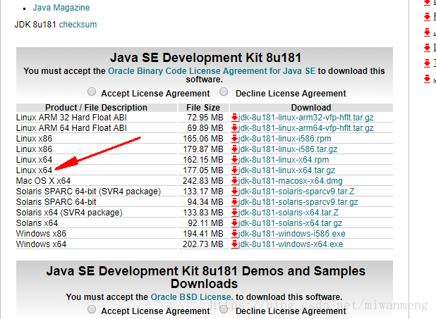Viewport: 436px width, 319px height.
Task: Click the Linux ARM 32 Hard Float ABI row label
Action: (71, 118)
